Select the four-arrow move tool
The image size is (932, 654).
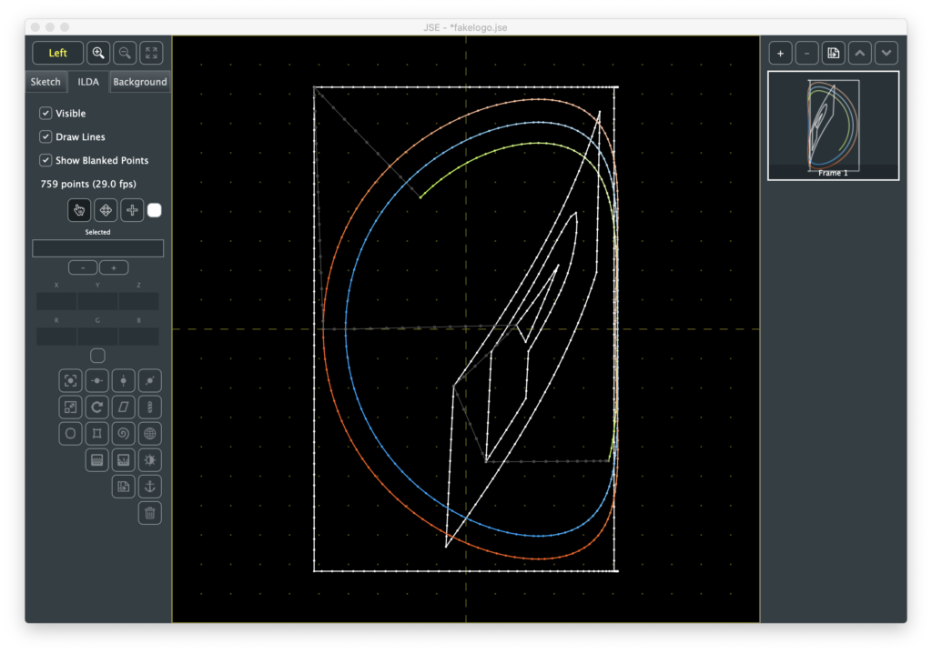[106, 210]
